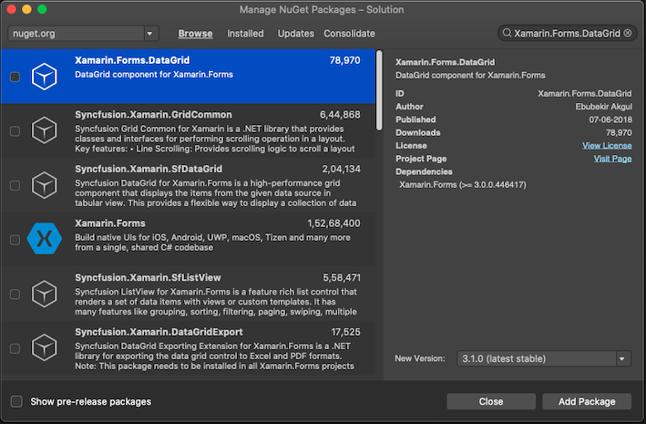Select the Syncfusion.Xamarin.GridCommon package title
This screenshot has width=646, height=424.
coord(153,115)
